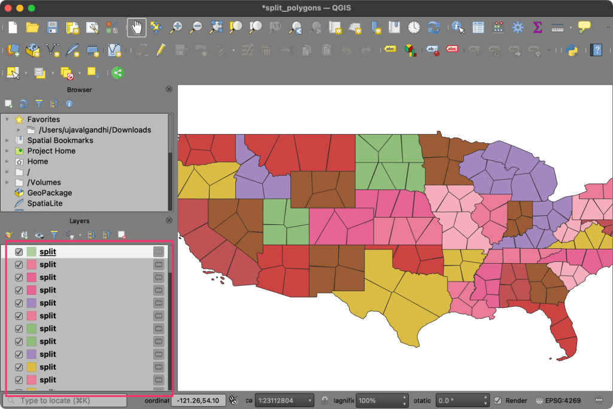The height and width of the screenshot is (409, 613).
Task: Activate the Identify Features tool
Action: 458,27
